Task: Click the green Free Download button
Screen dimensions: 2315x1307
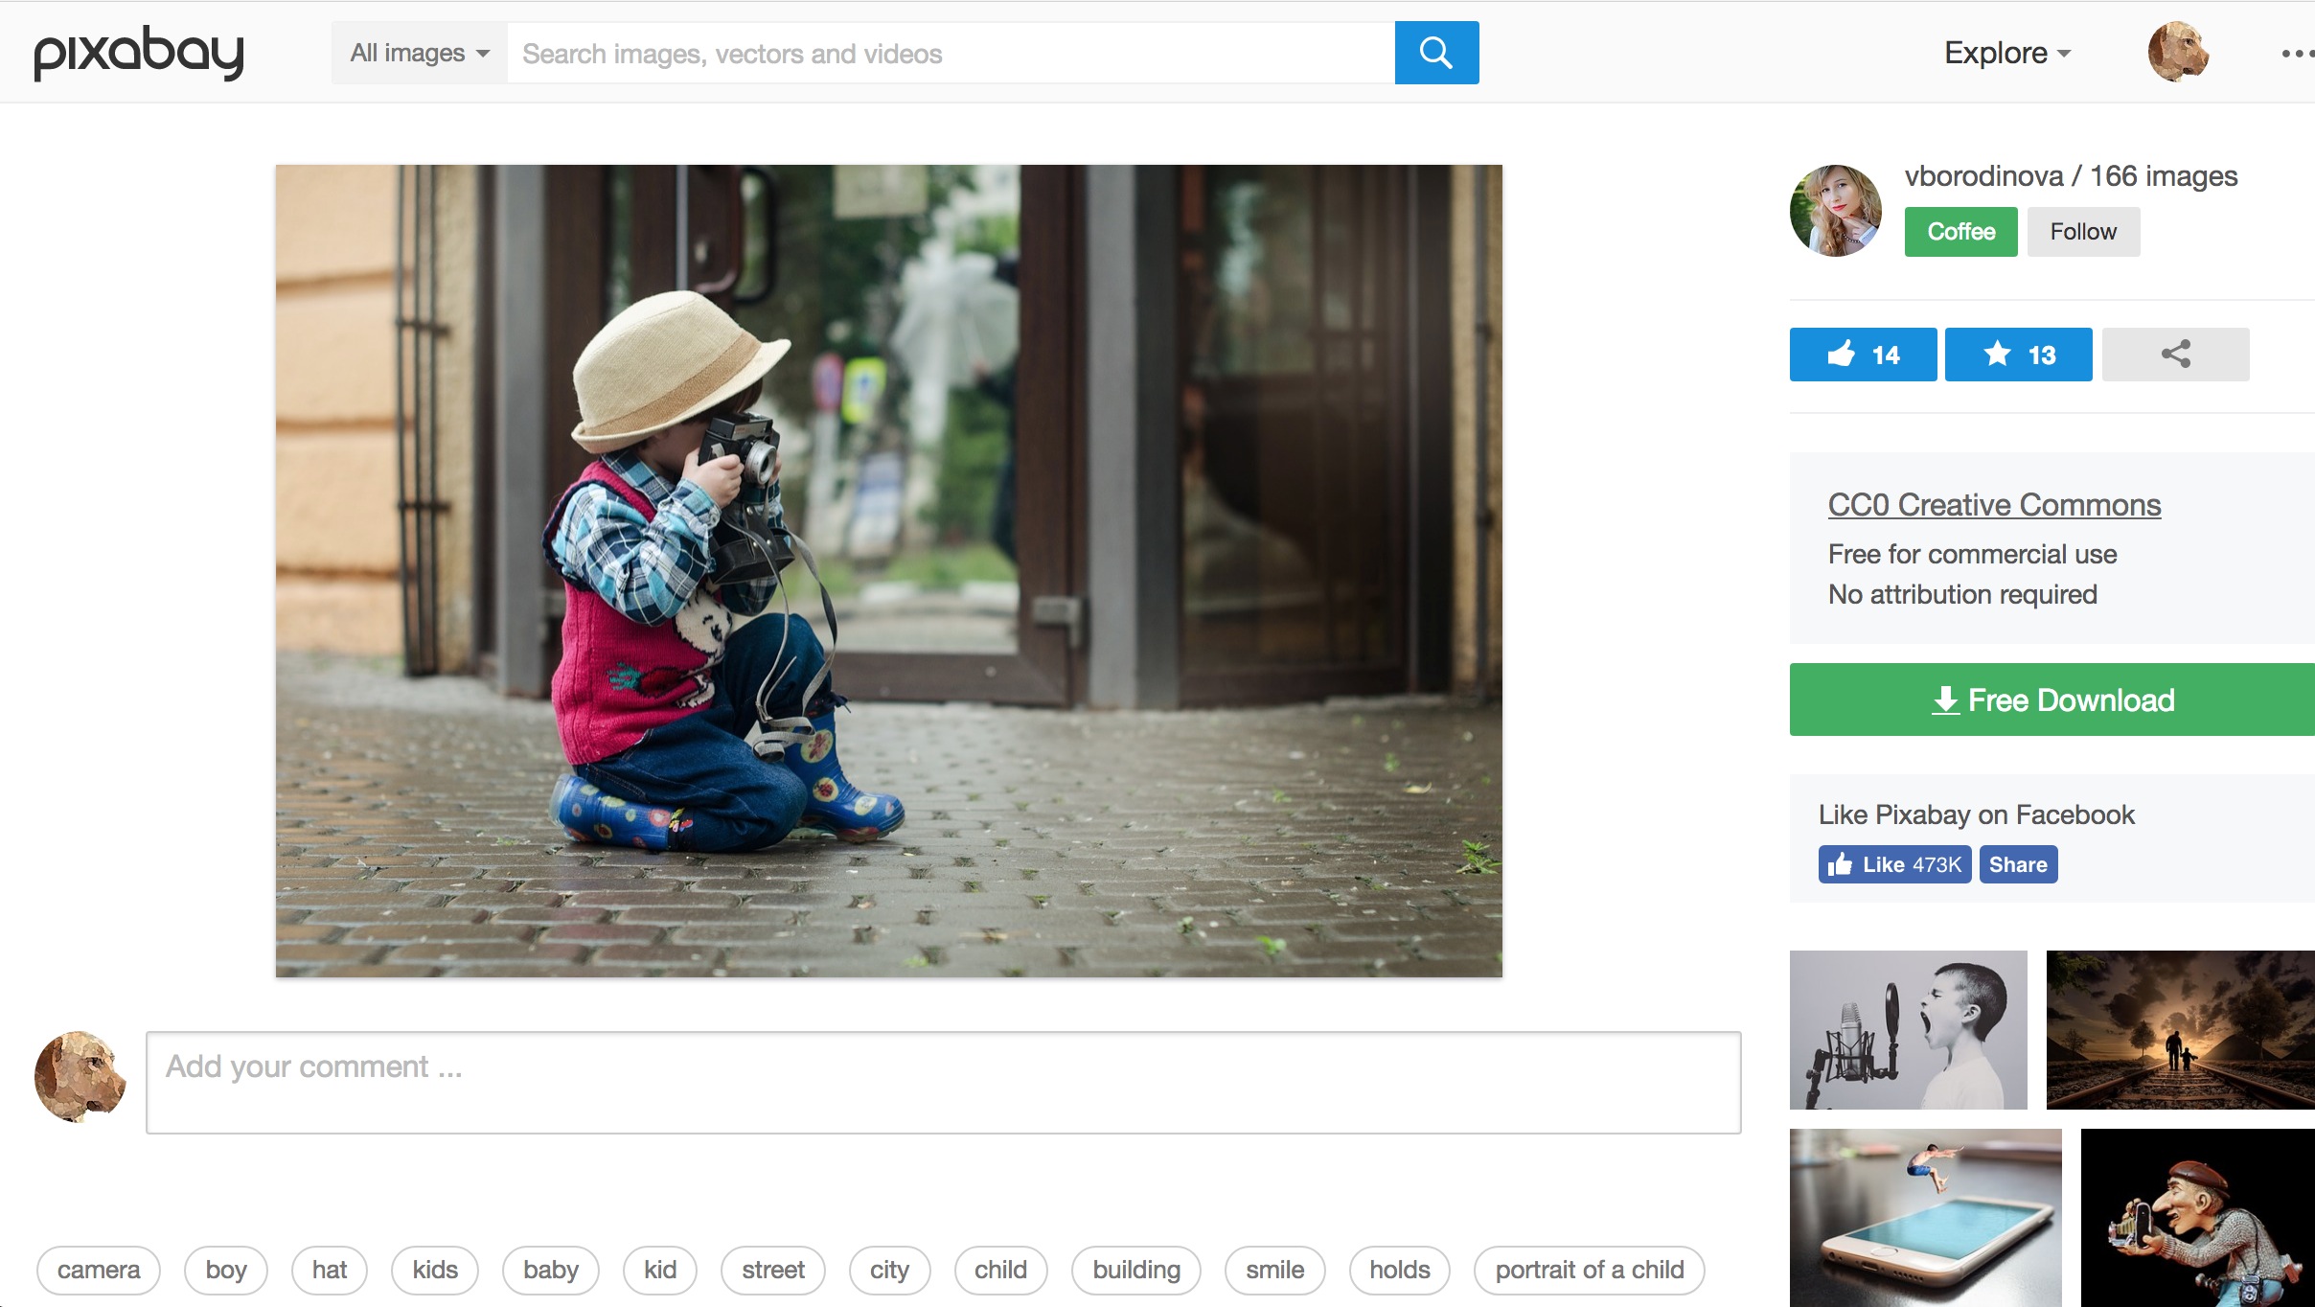Action: (2051, 699)
